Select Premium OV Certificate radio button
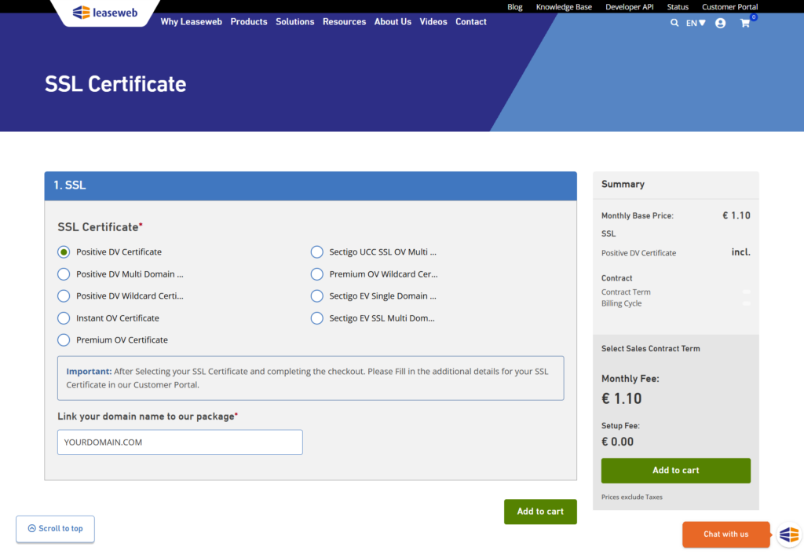The height and width of the screenshot is (558, 804). tap(64, 340)
